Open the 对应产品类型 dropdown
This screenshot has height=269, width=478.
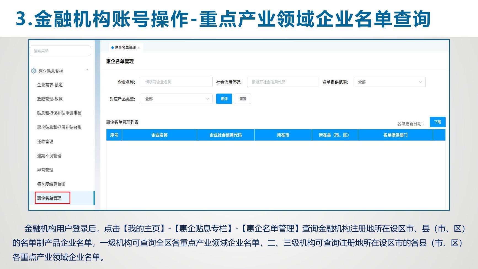tap(177, 99)
